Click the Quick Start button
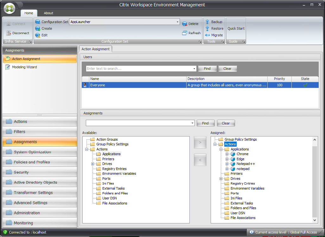The width and height of the screenshot is (325, 237). 236,28
